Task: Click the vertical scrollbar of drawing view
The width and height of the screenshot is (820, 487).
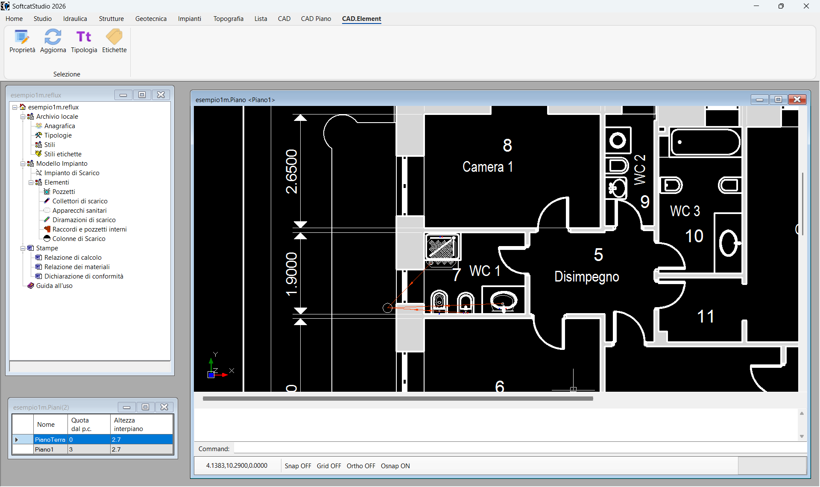Action: click(x=803, y=204)
